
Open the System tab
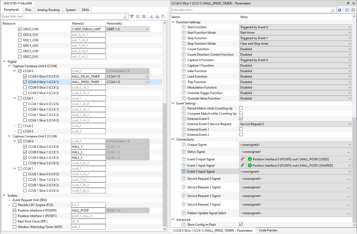tap(71, 10)
